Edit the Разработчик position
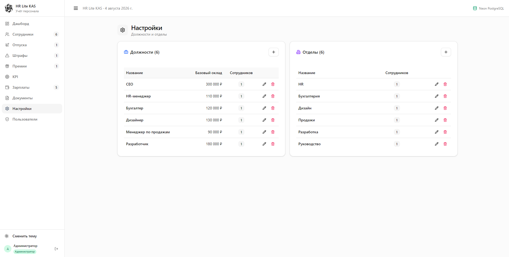 (264, 144)
